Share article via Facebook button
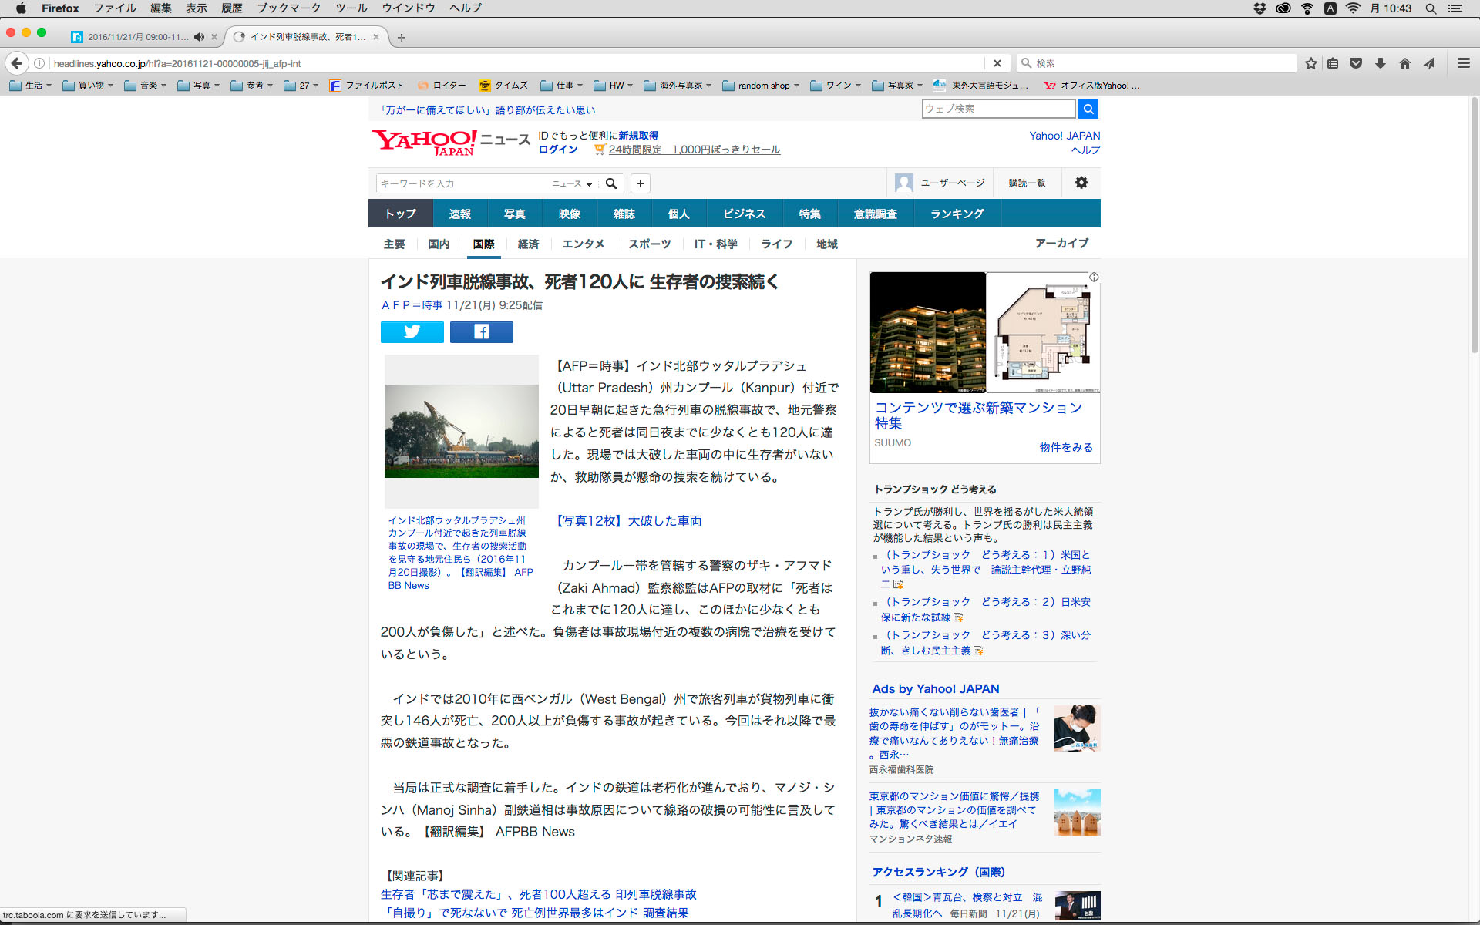Screen dimensions: 1480x925 (481, 332)
